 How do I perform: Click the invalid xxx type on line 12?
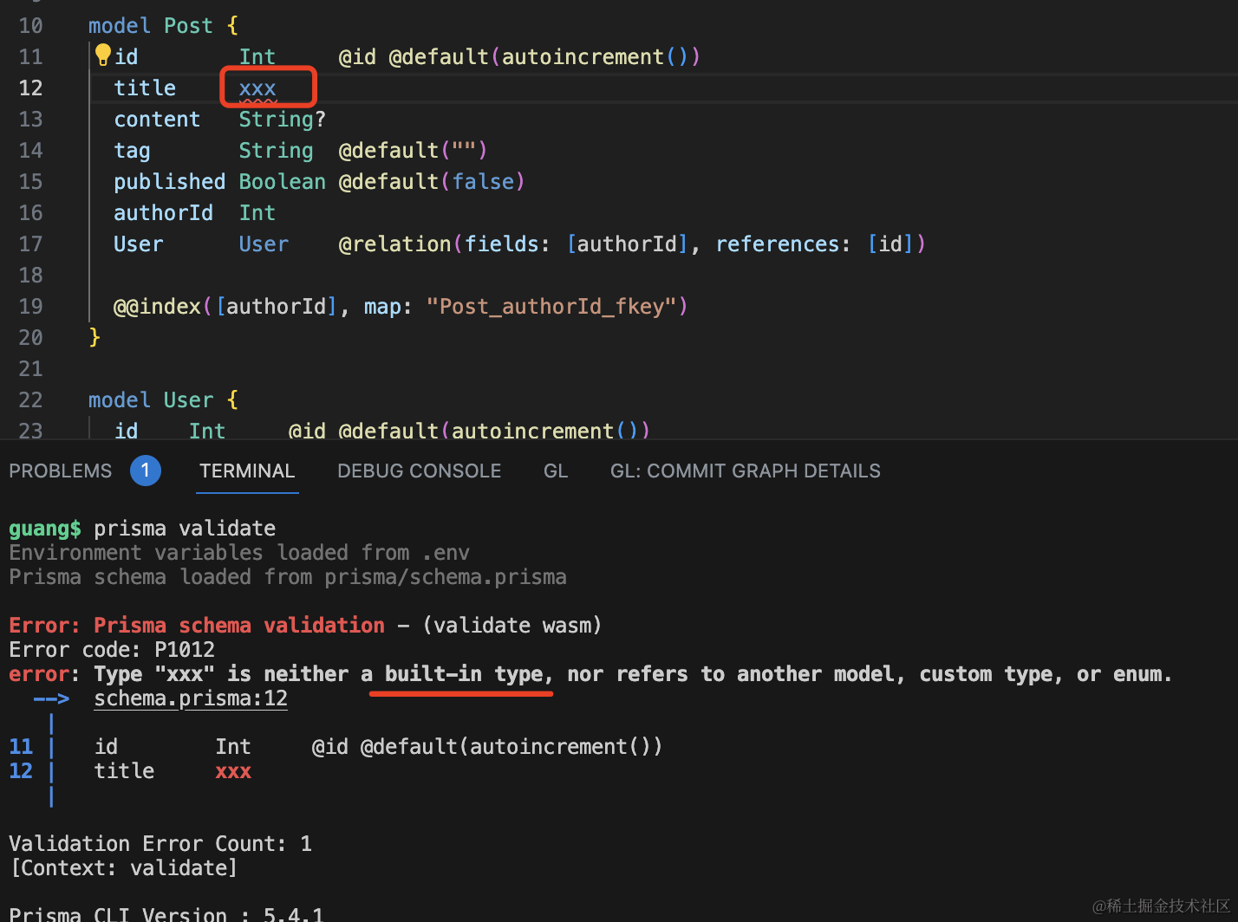257,88
